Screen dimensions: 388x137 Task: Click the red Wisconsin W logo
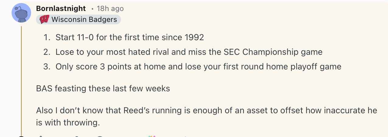click(44, 20)
